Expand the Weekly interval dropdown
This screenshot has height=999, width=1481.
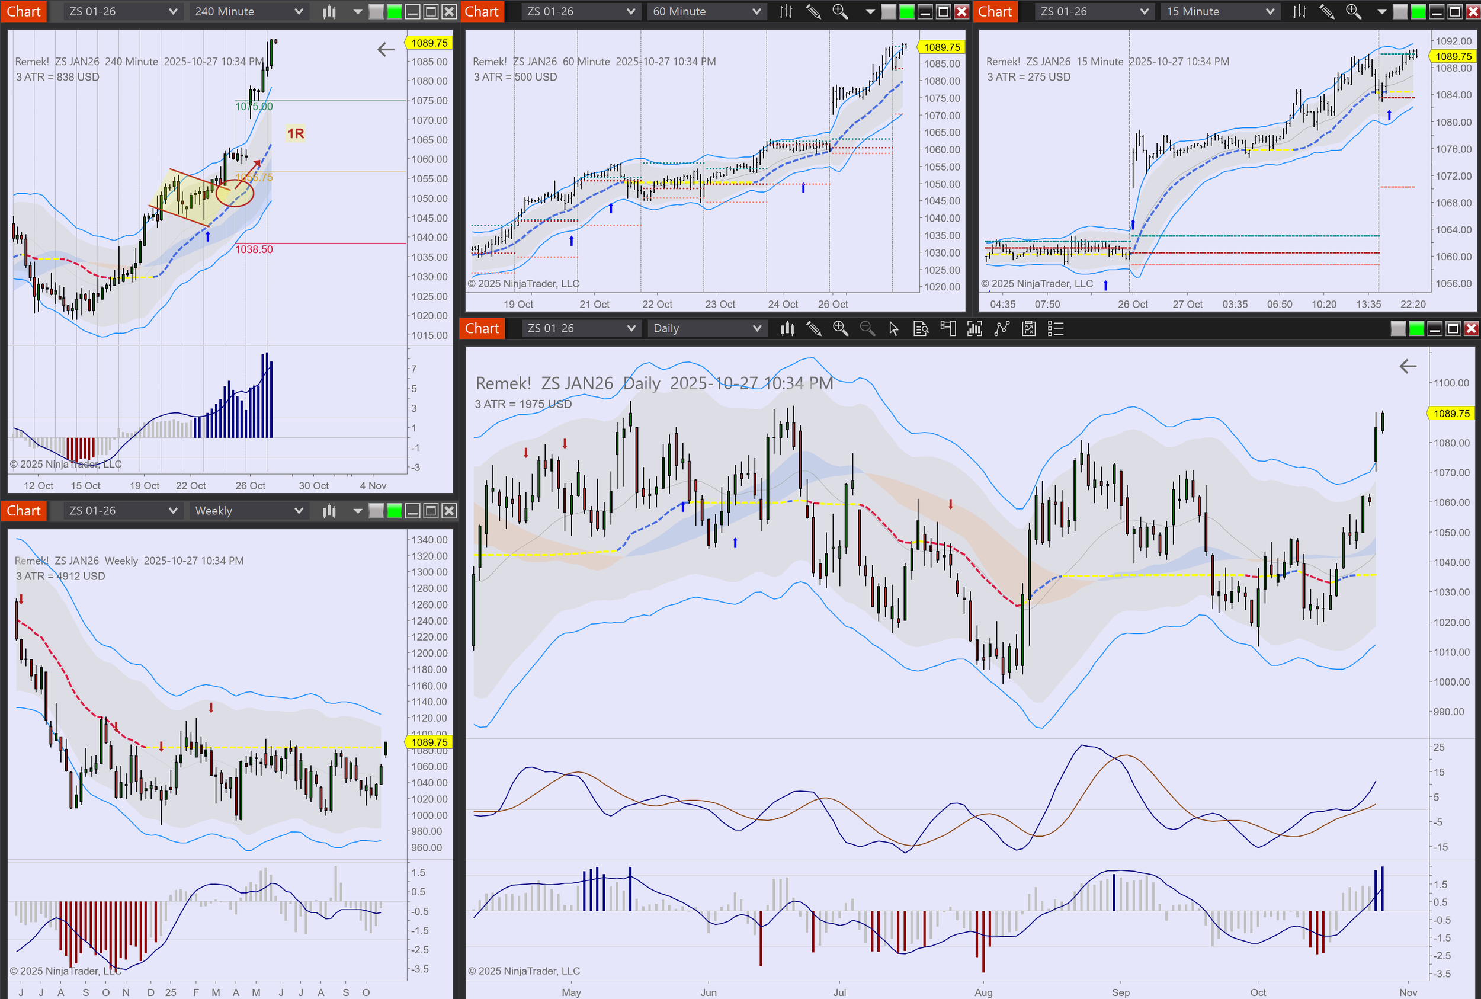click(x=248, y=510)
